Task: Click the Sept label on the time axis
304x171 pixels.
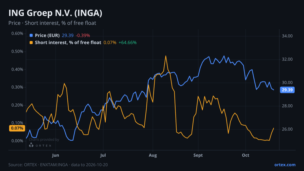Action: (198, 155)
